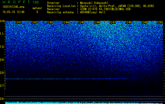Click the date stamp 10.03.18 12:40
165x104 pixels.
coord(13,12)
